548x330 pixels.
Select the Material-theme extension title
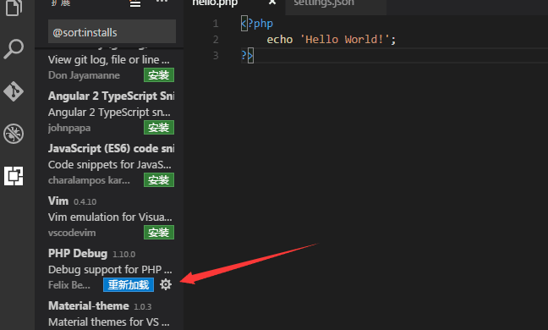(89, 305)
